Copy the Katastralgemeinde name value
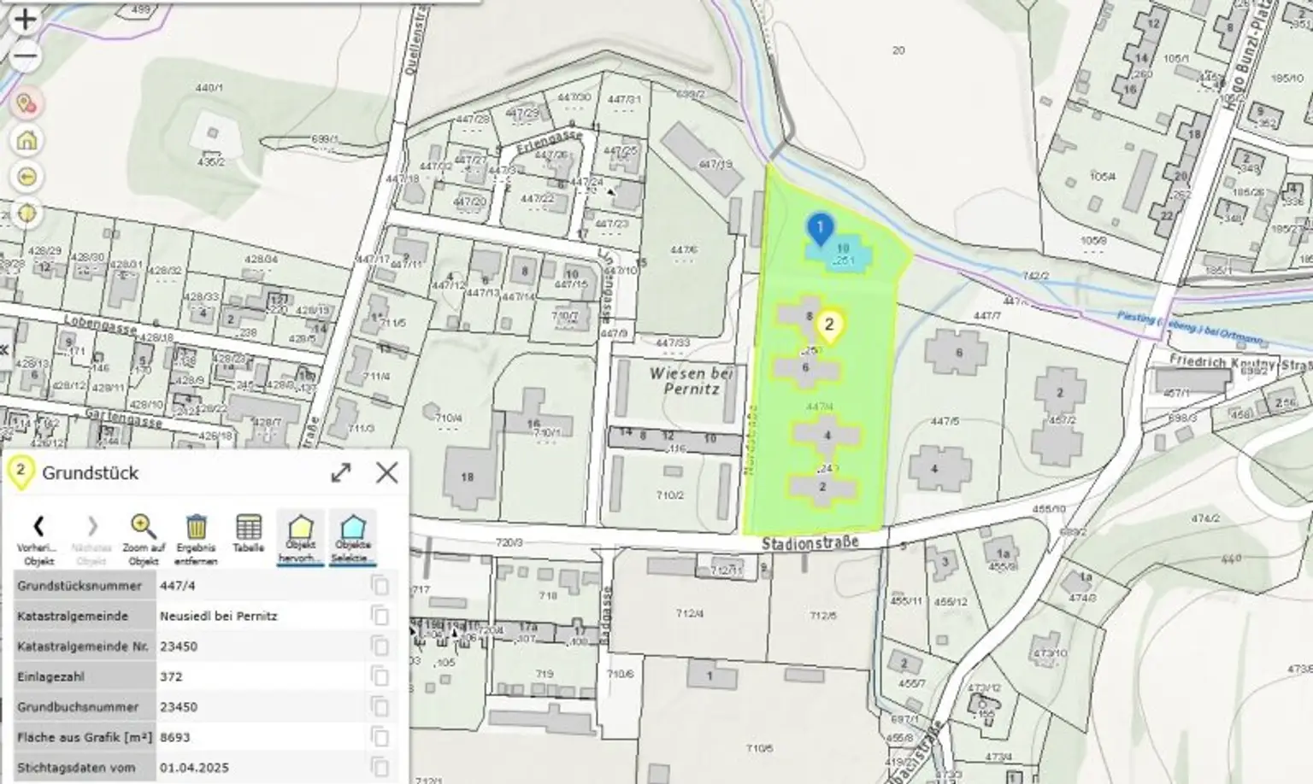The image size is (1313, 784). pos(380,617)
